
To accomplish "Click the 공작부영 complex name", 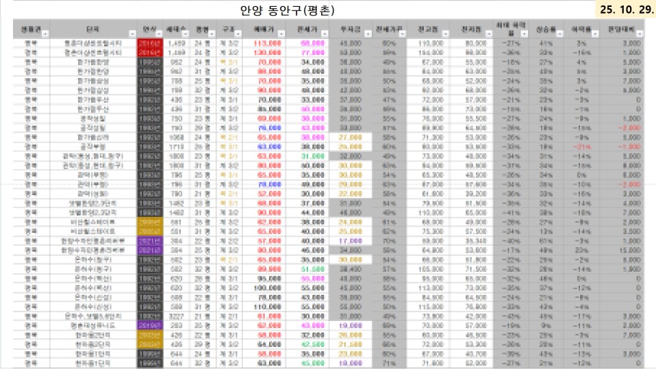I will [93, 147].
